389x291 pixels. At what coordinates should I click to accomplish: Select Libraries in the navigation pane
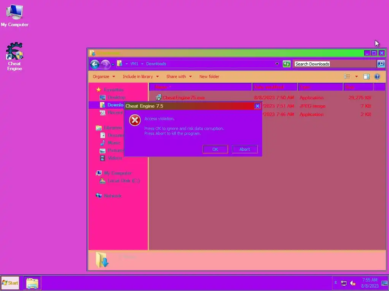point(113,128)
